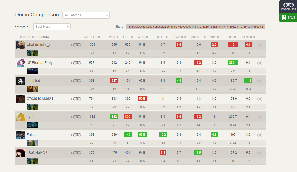This screenshot has width=297, height=172.
Task: Select the share URL text field
Action: point(196,27)
